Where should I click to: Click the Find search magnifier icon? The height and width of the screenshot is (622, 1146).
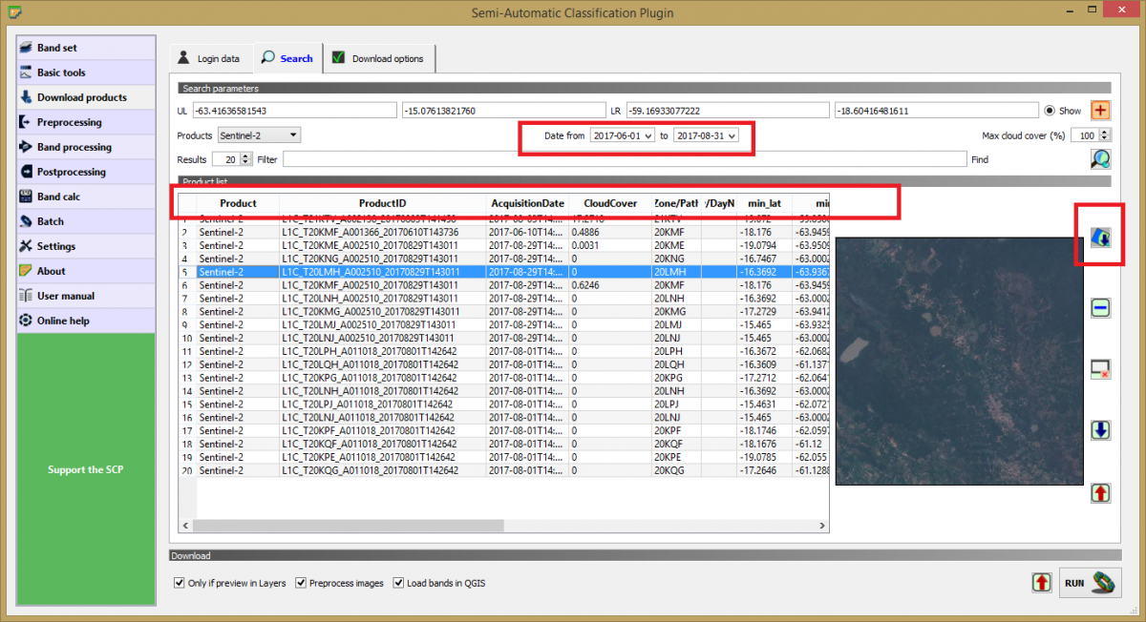[1100, 159]
